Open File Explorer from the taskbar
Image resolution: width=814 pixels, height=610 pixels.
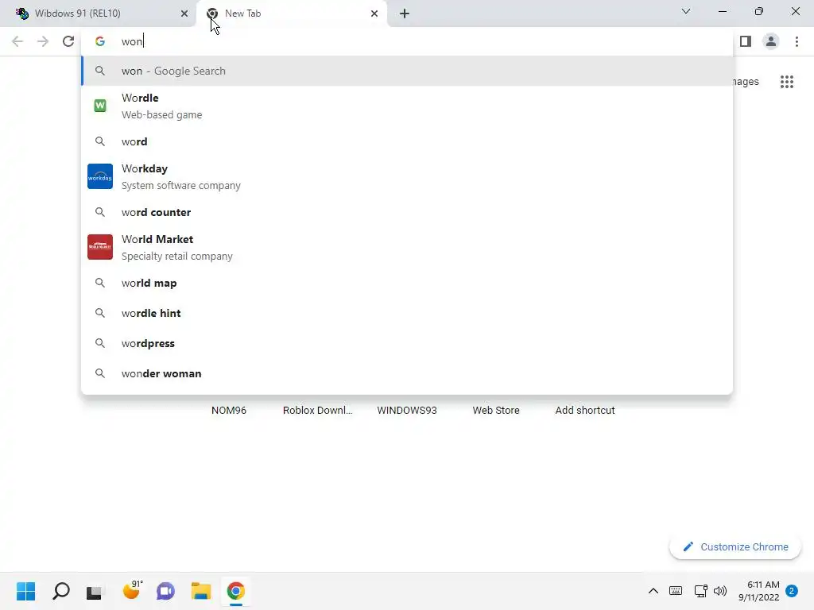[201, 591]
